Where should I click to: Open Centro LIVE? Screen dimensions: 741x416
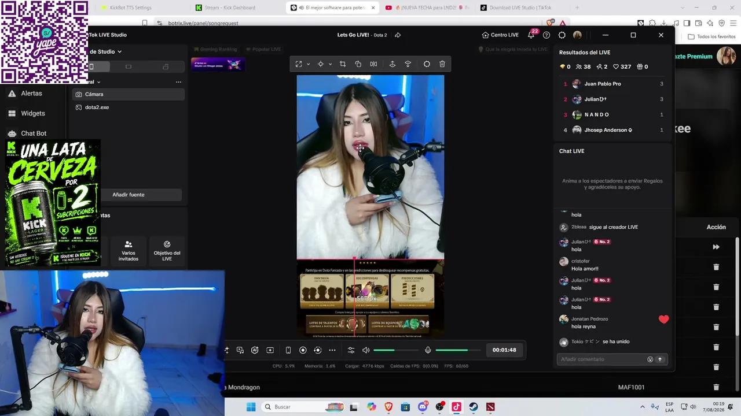500,35
